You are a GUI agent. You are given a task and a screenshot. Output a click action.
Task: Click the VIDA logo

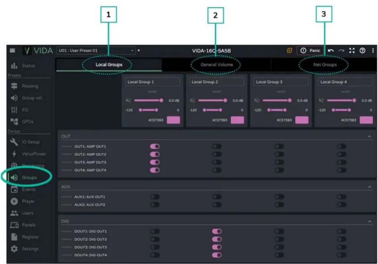(38, 51)
